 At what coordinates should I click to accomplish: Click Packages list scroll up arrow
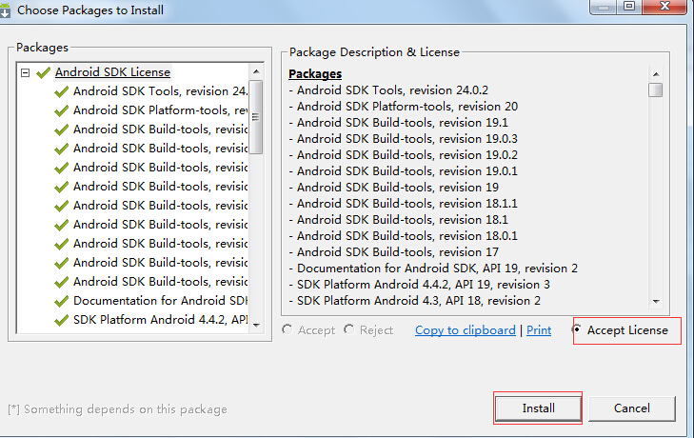256,71
